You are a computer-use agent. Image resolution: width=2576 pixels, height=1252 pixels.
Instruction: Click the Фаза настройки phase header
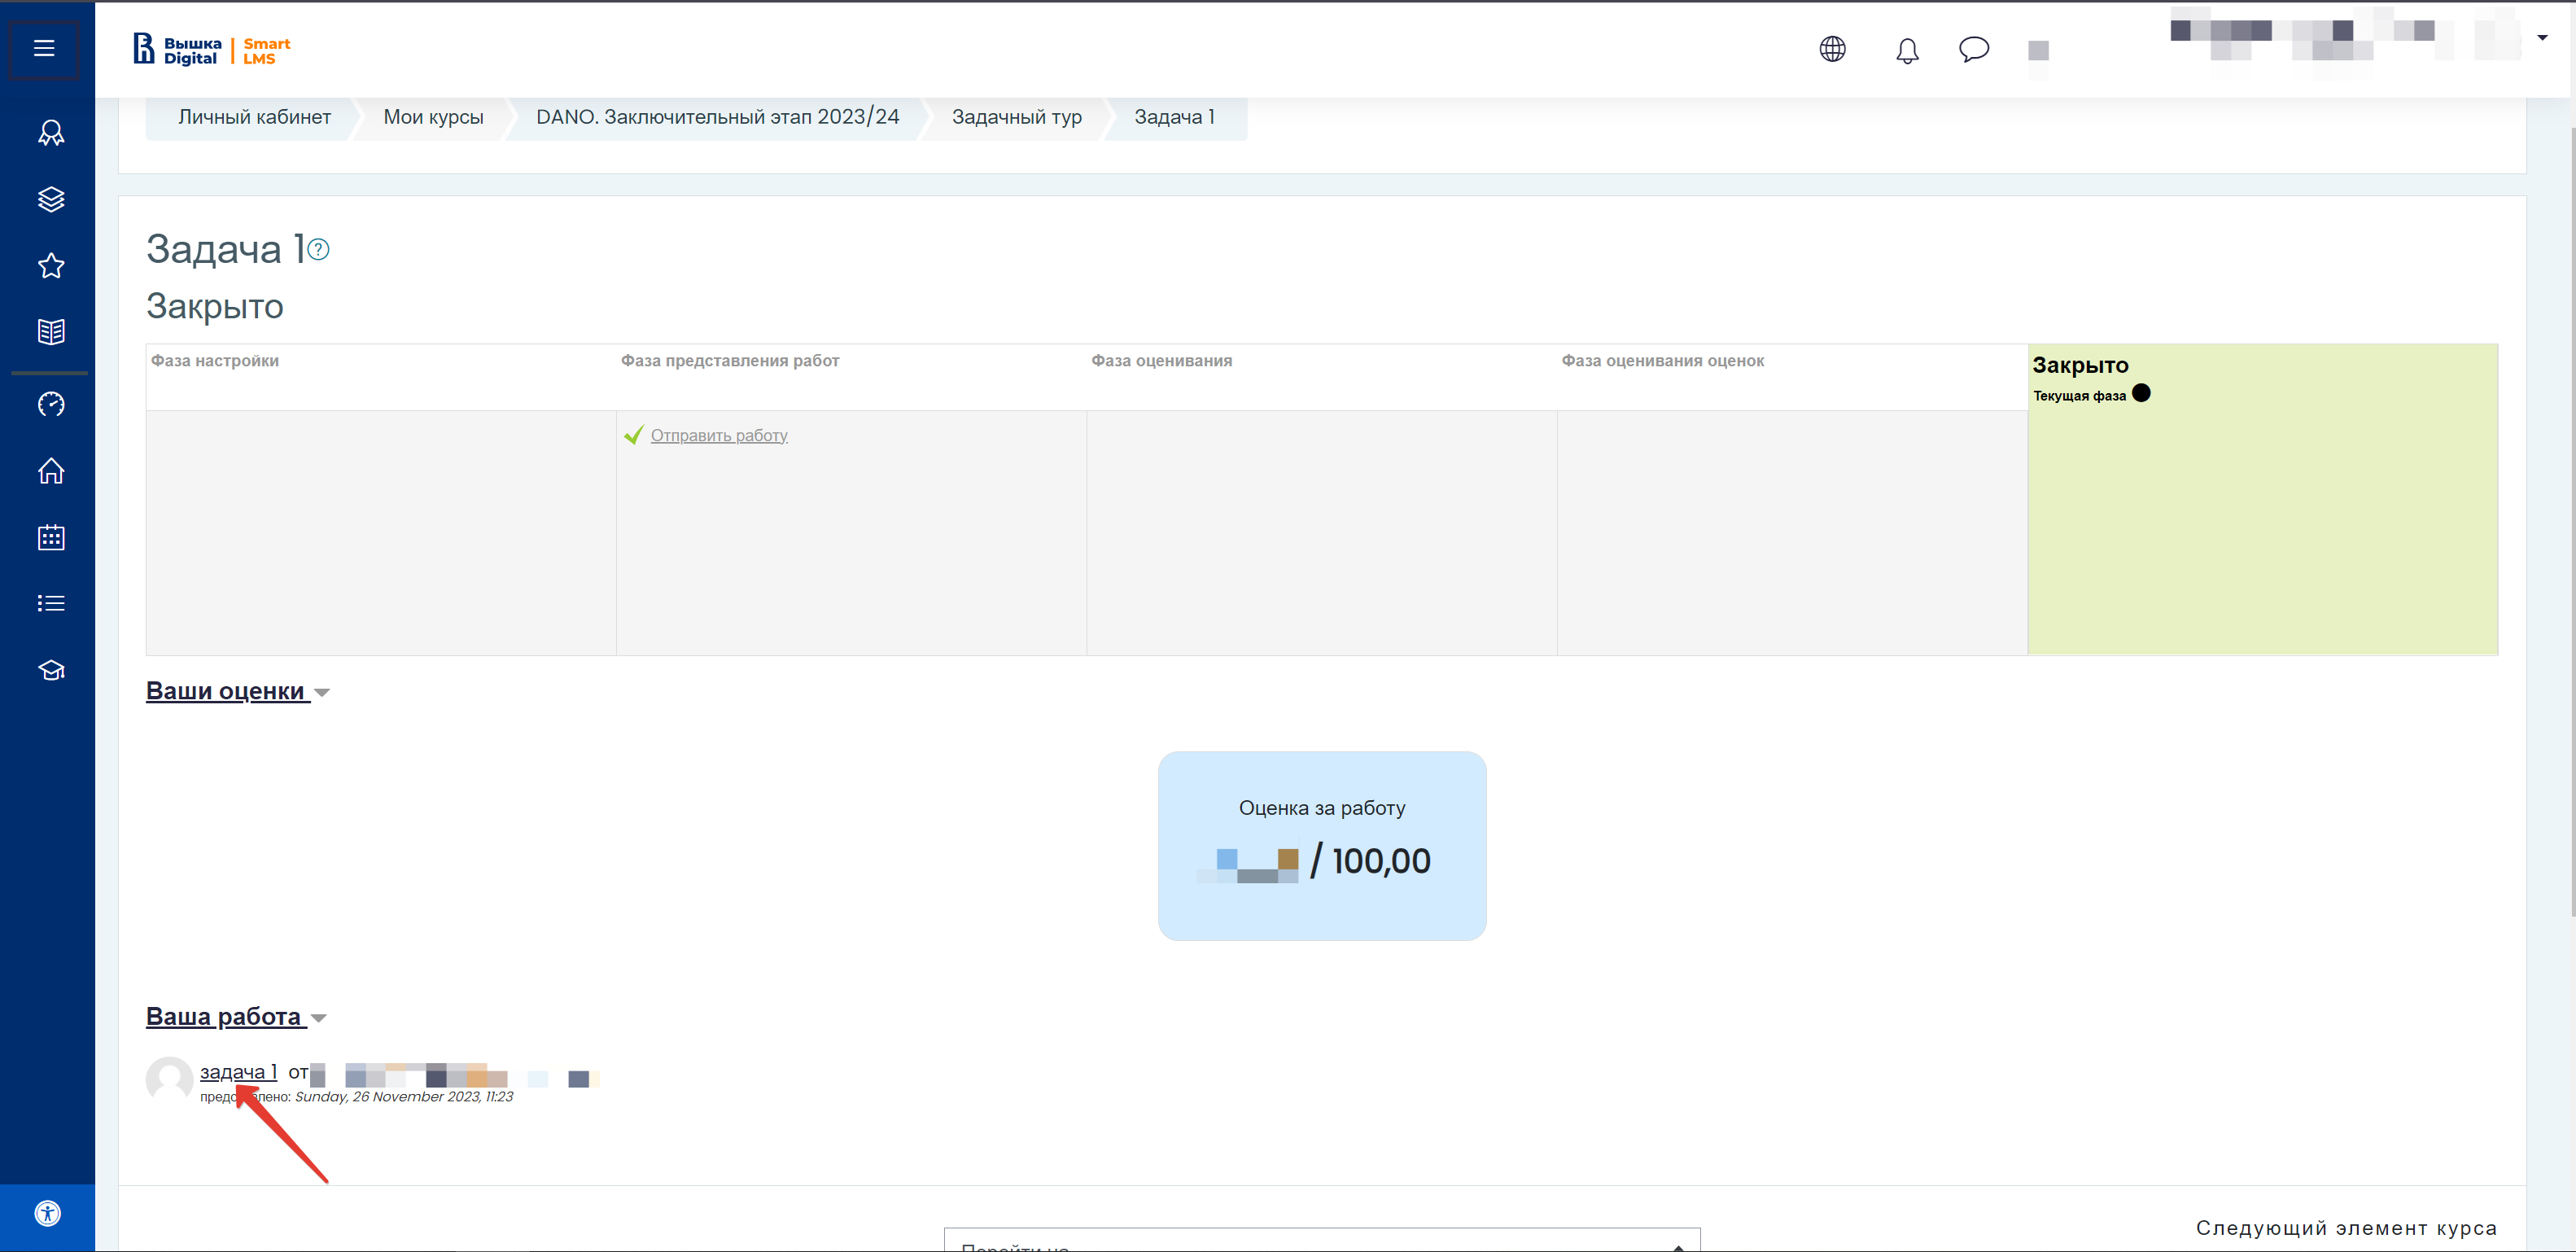215,361
